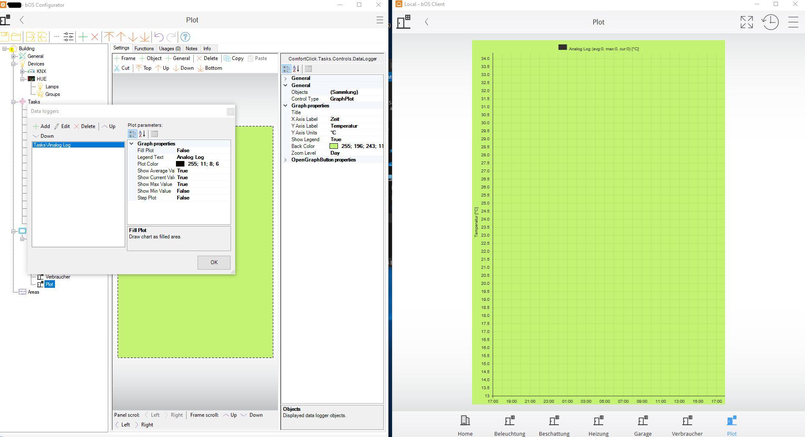Click the green plus add toolbar icon
Screen dimensions: 805x437
pos(83,37)
